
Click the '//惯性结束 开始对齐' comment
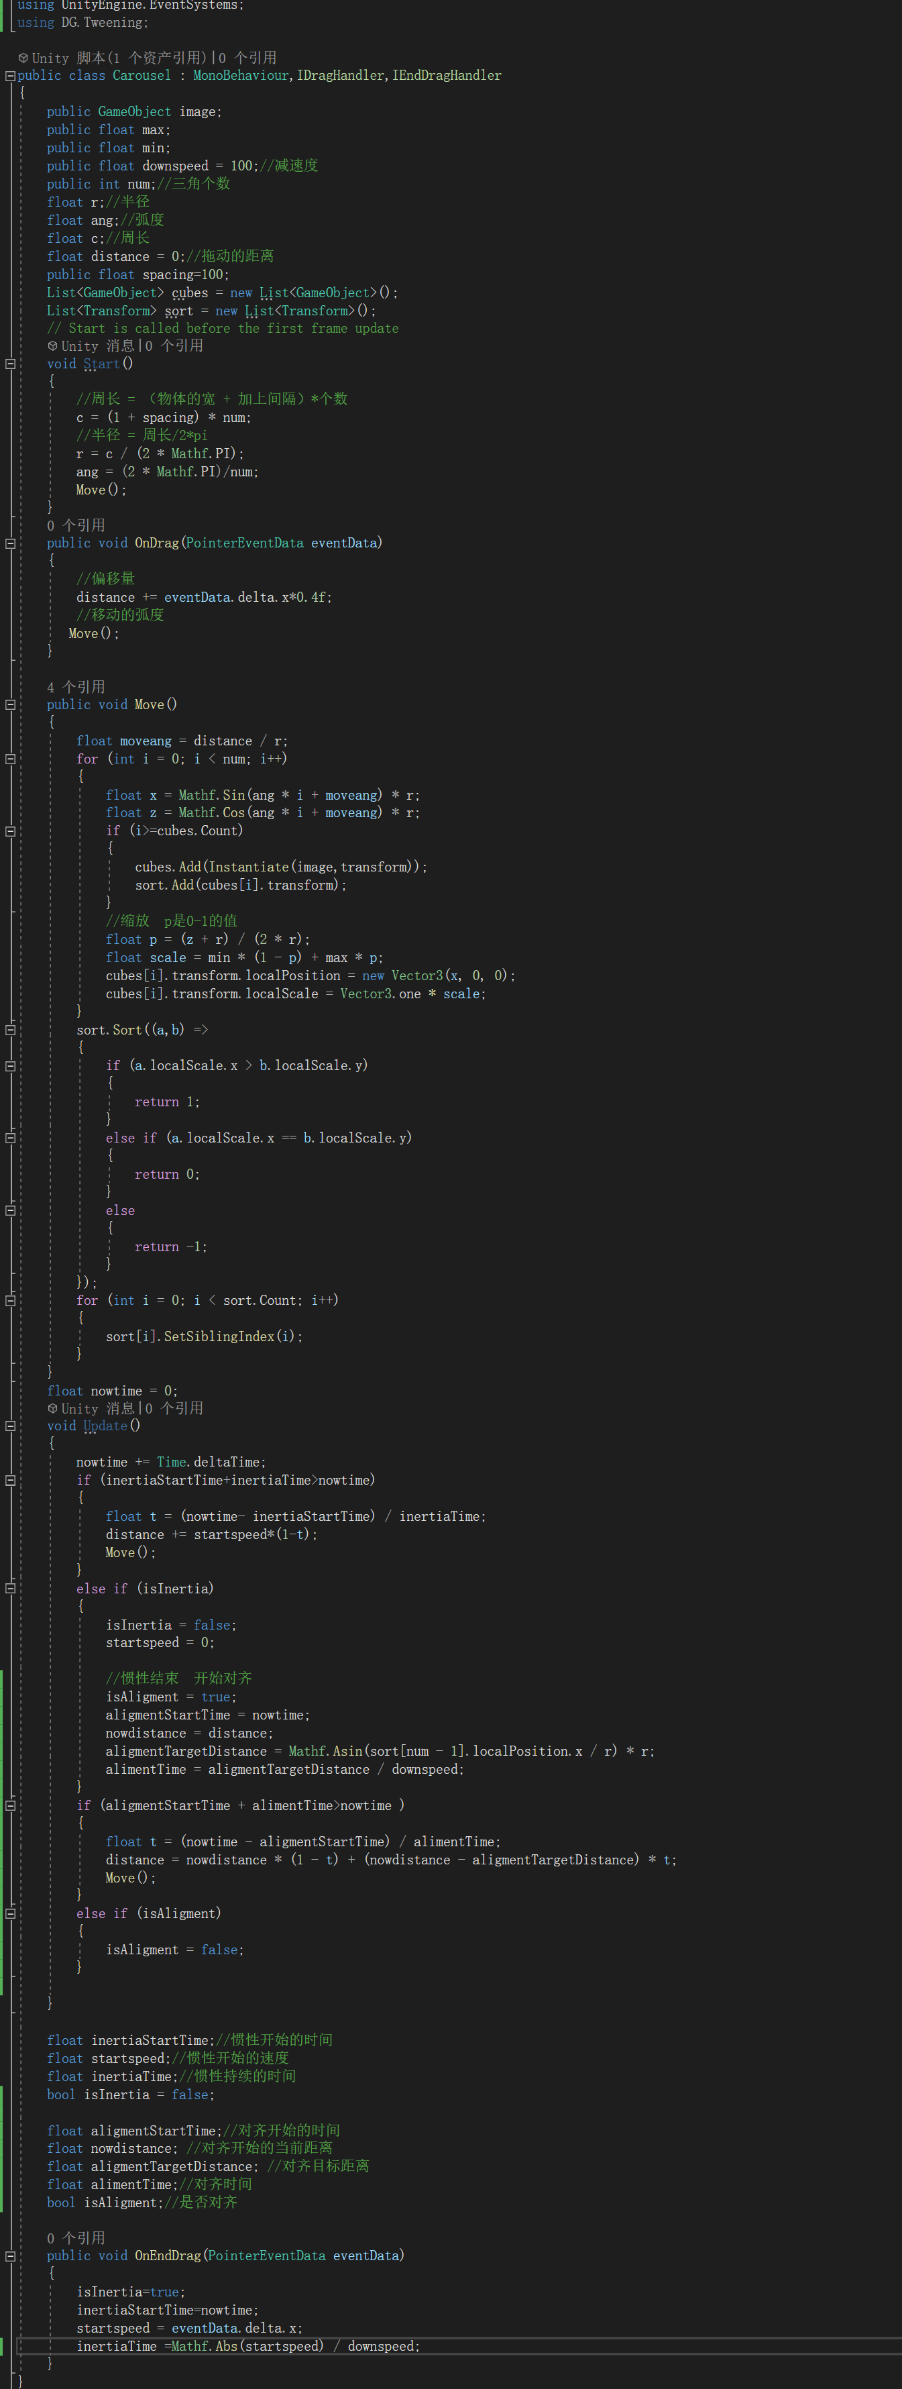[x=179, y=1679]
